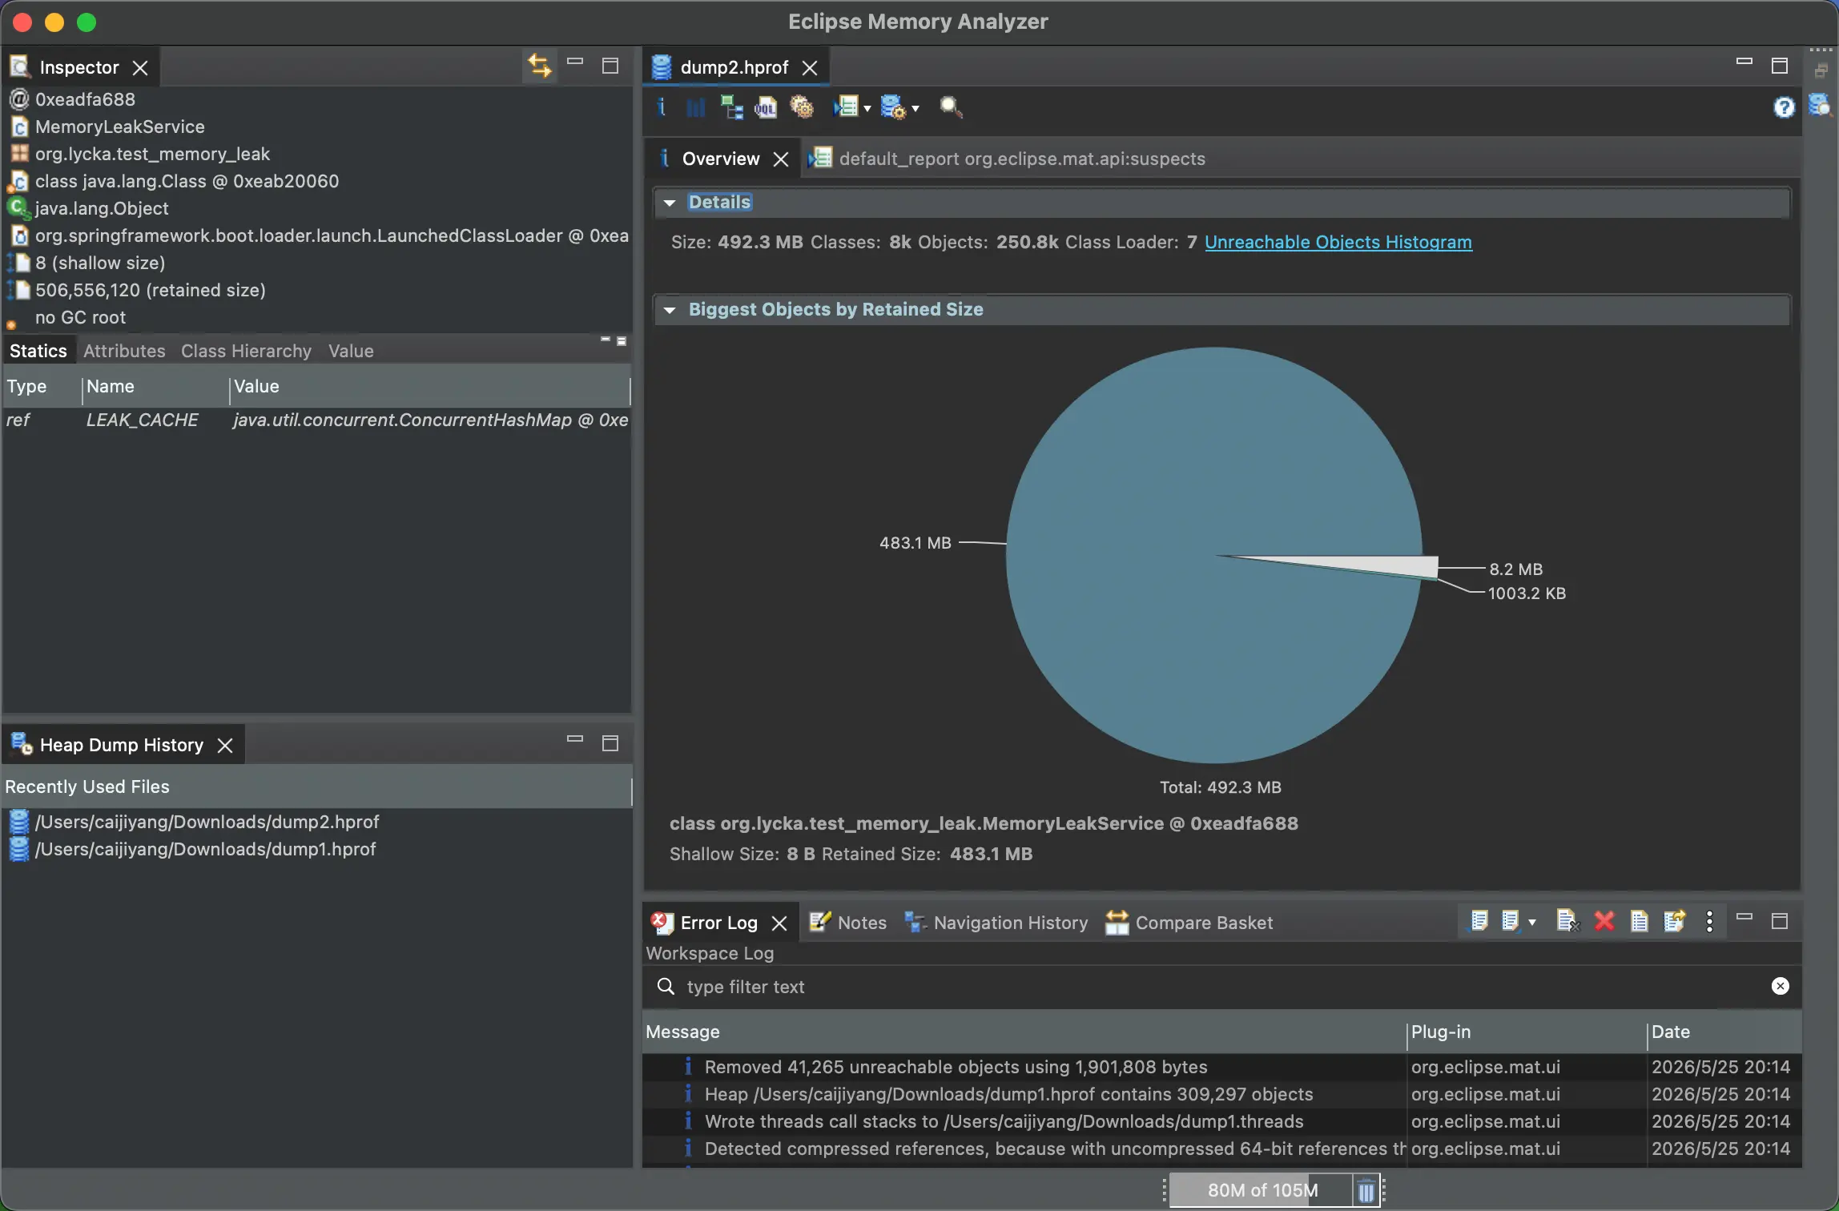The width and height of the screenshot is (1839, 1211).
Task: Close the dump2.hprof editor tab
Action: tap(810, 68)
